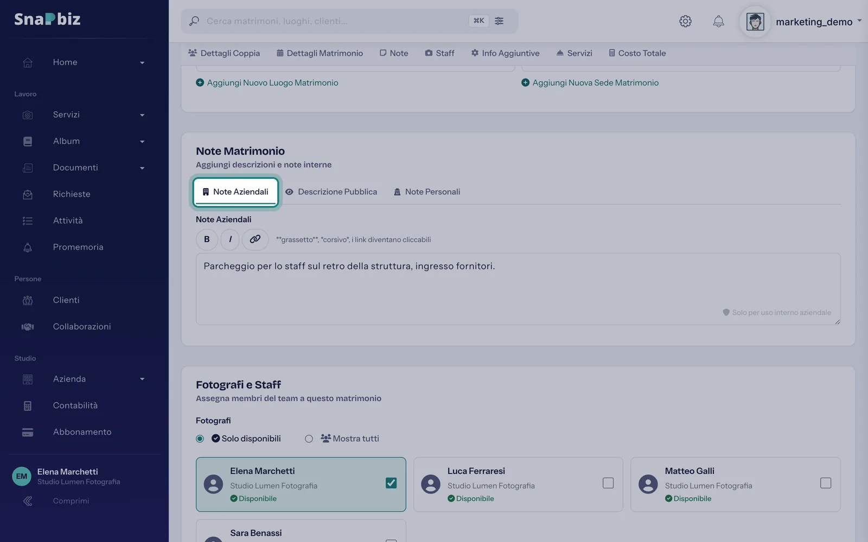The image size is (868, 542).
Task: Open the notifications bell
Action: 718,21
